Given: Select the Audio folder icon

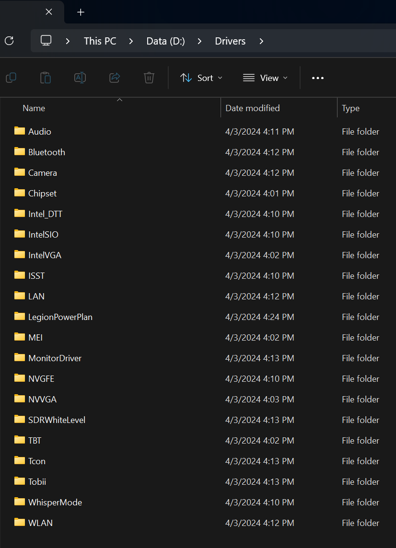Looking at the screenshot, I should coord(20,131).
